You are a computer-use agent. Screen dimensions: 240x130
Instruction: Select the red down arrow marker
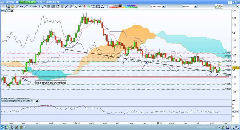(x=84, y=7)
